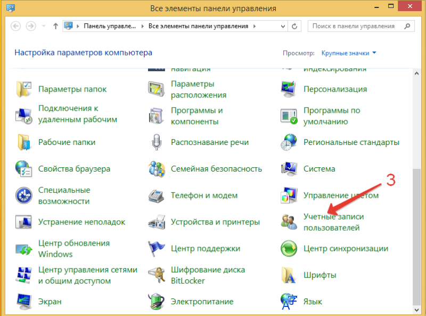Expand the address bar history dropdown arrow
The height and width of the screenshot is (316, 426).
(283, 26)
